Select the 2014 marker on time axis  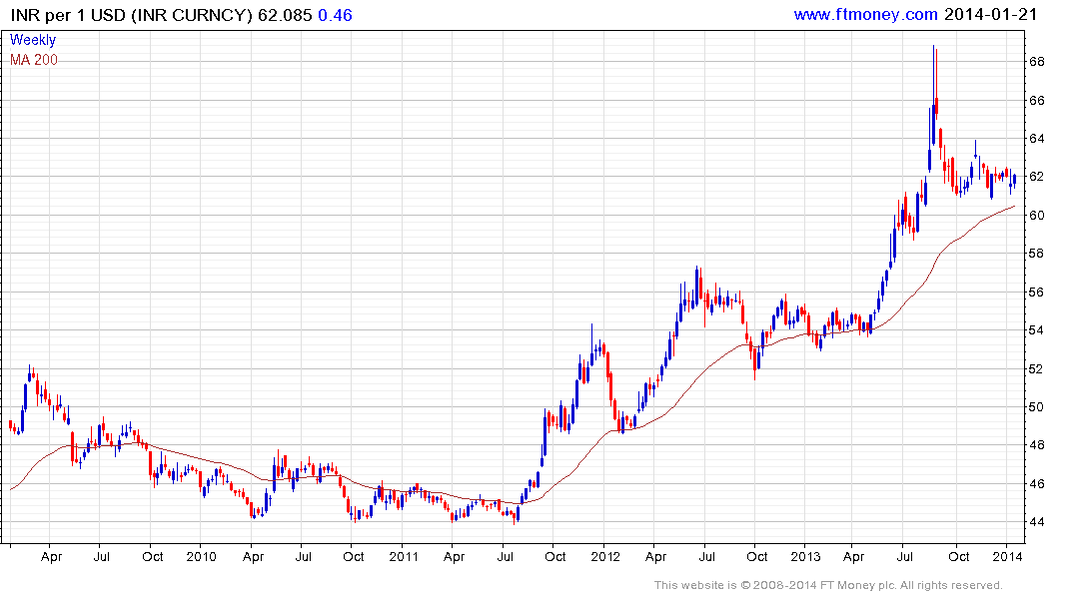pyautogui.click(x=1008, y=557)
